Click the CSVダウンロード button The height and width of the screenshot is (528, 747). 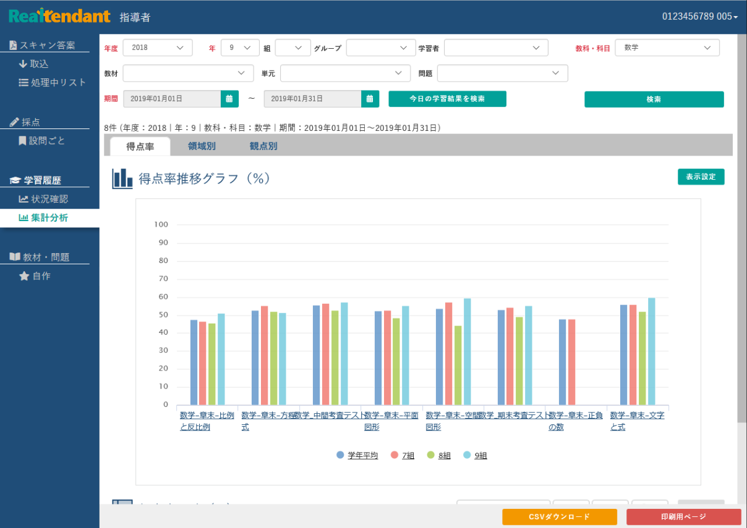[559, 517]
